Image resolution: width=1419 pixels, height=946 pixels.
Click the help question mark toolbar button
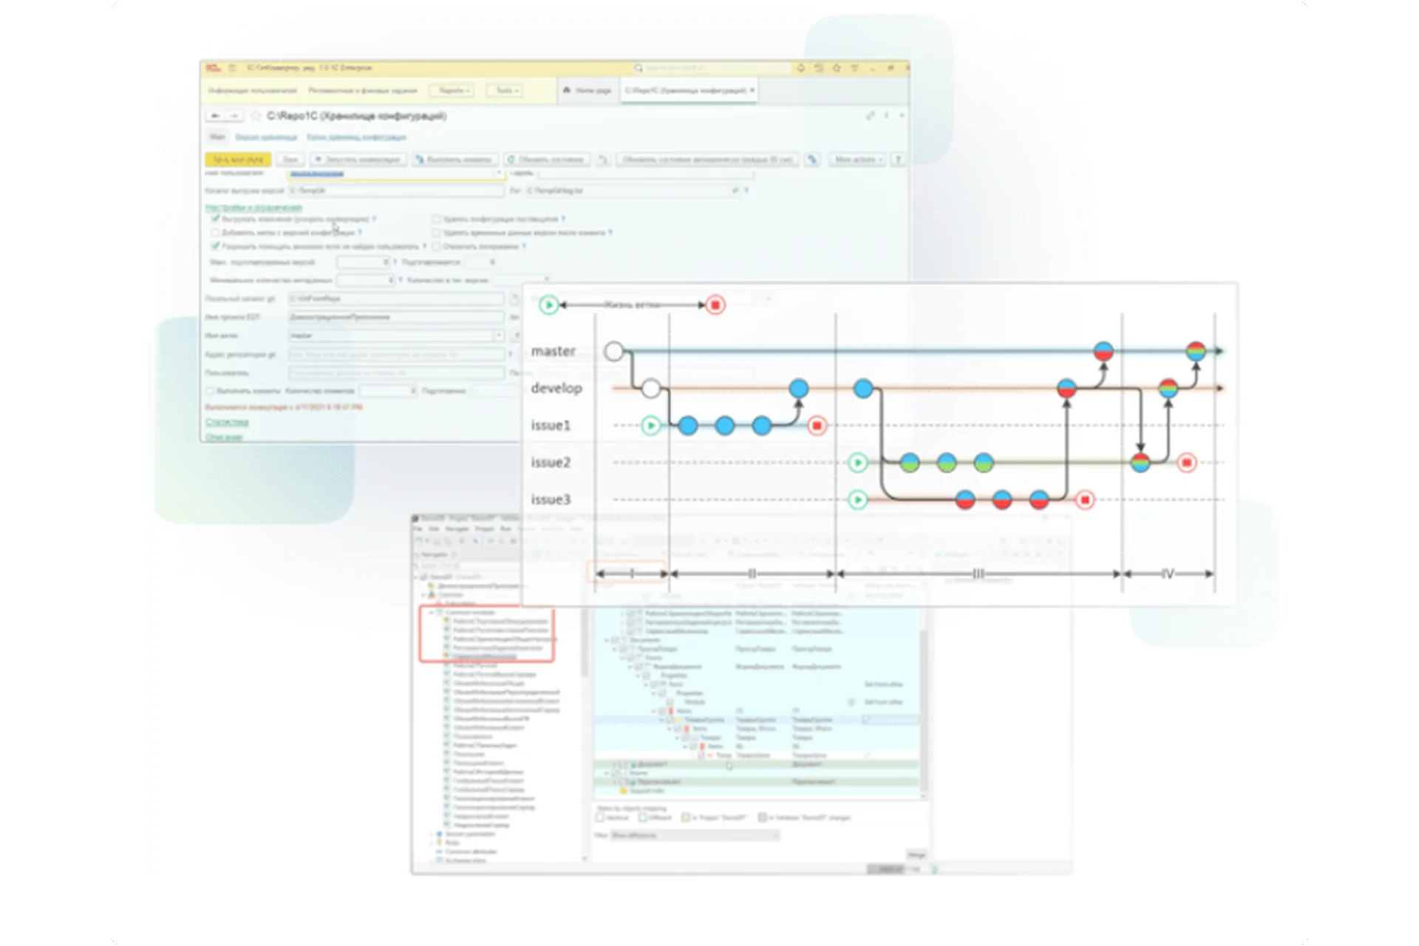click(x=898, y=160)
